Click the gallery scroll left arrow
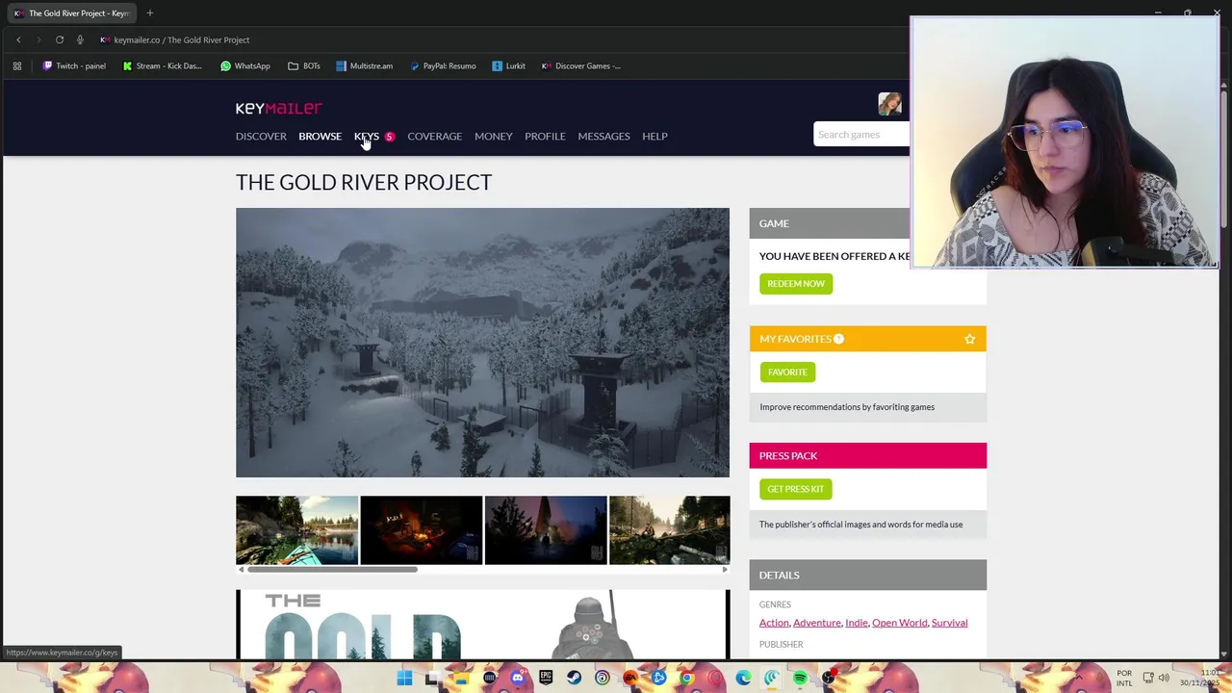 coord(241,569)
